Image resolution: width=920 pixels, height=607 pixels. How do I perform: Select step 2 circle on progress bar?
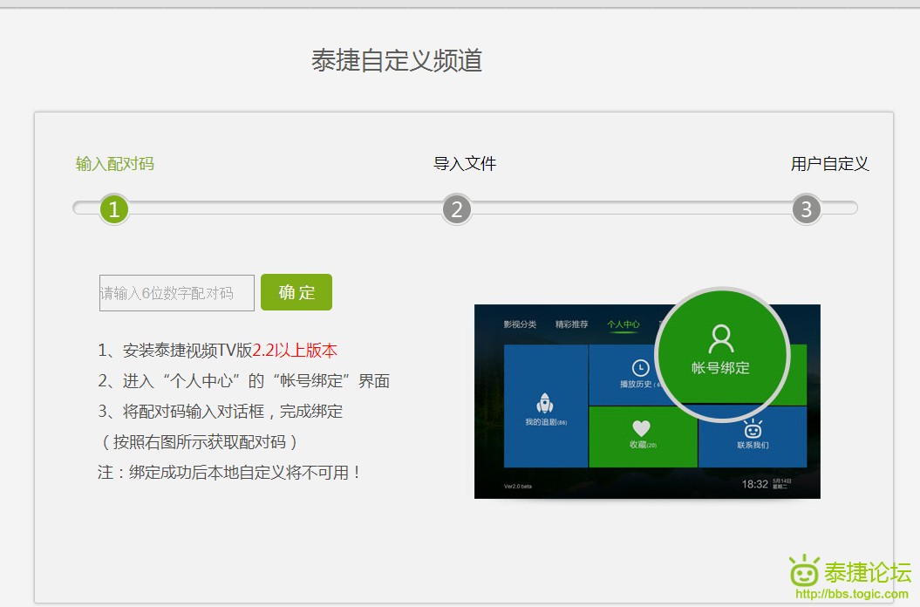pos(456,209)
